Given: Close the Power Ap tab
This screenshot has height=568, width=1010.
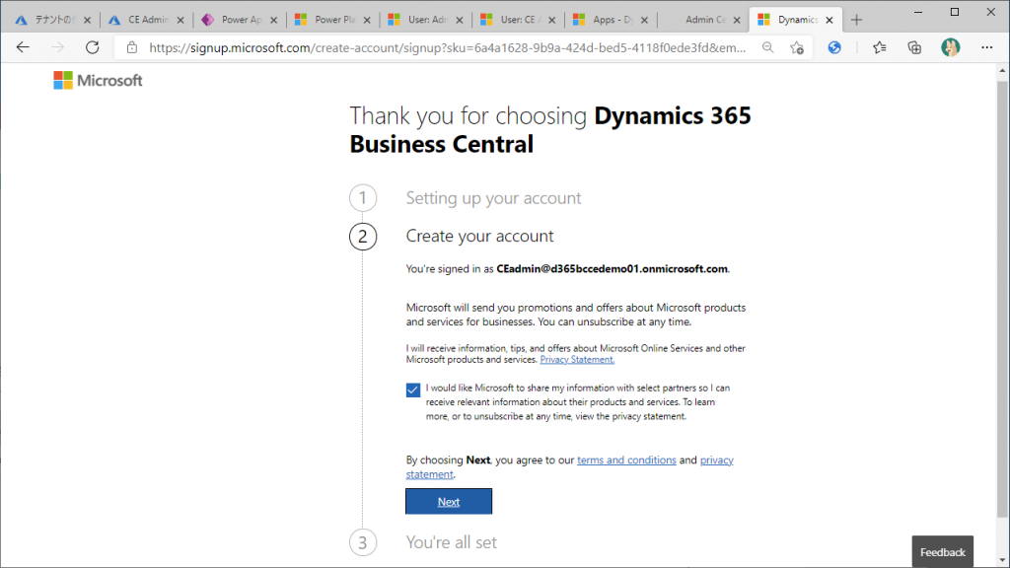Looking at the screenshot, I should pos(274,20).
